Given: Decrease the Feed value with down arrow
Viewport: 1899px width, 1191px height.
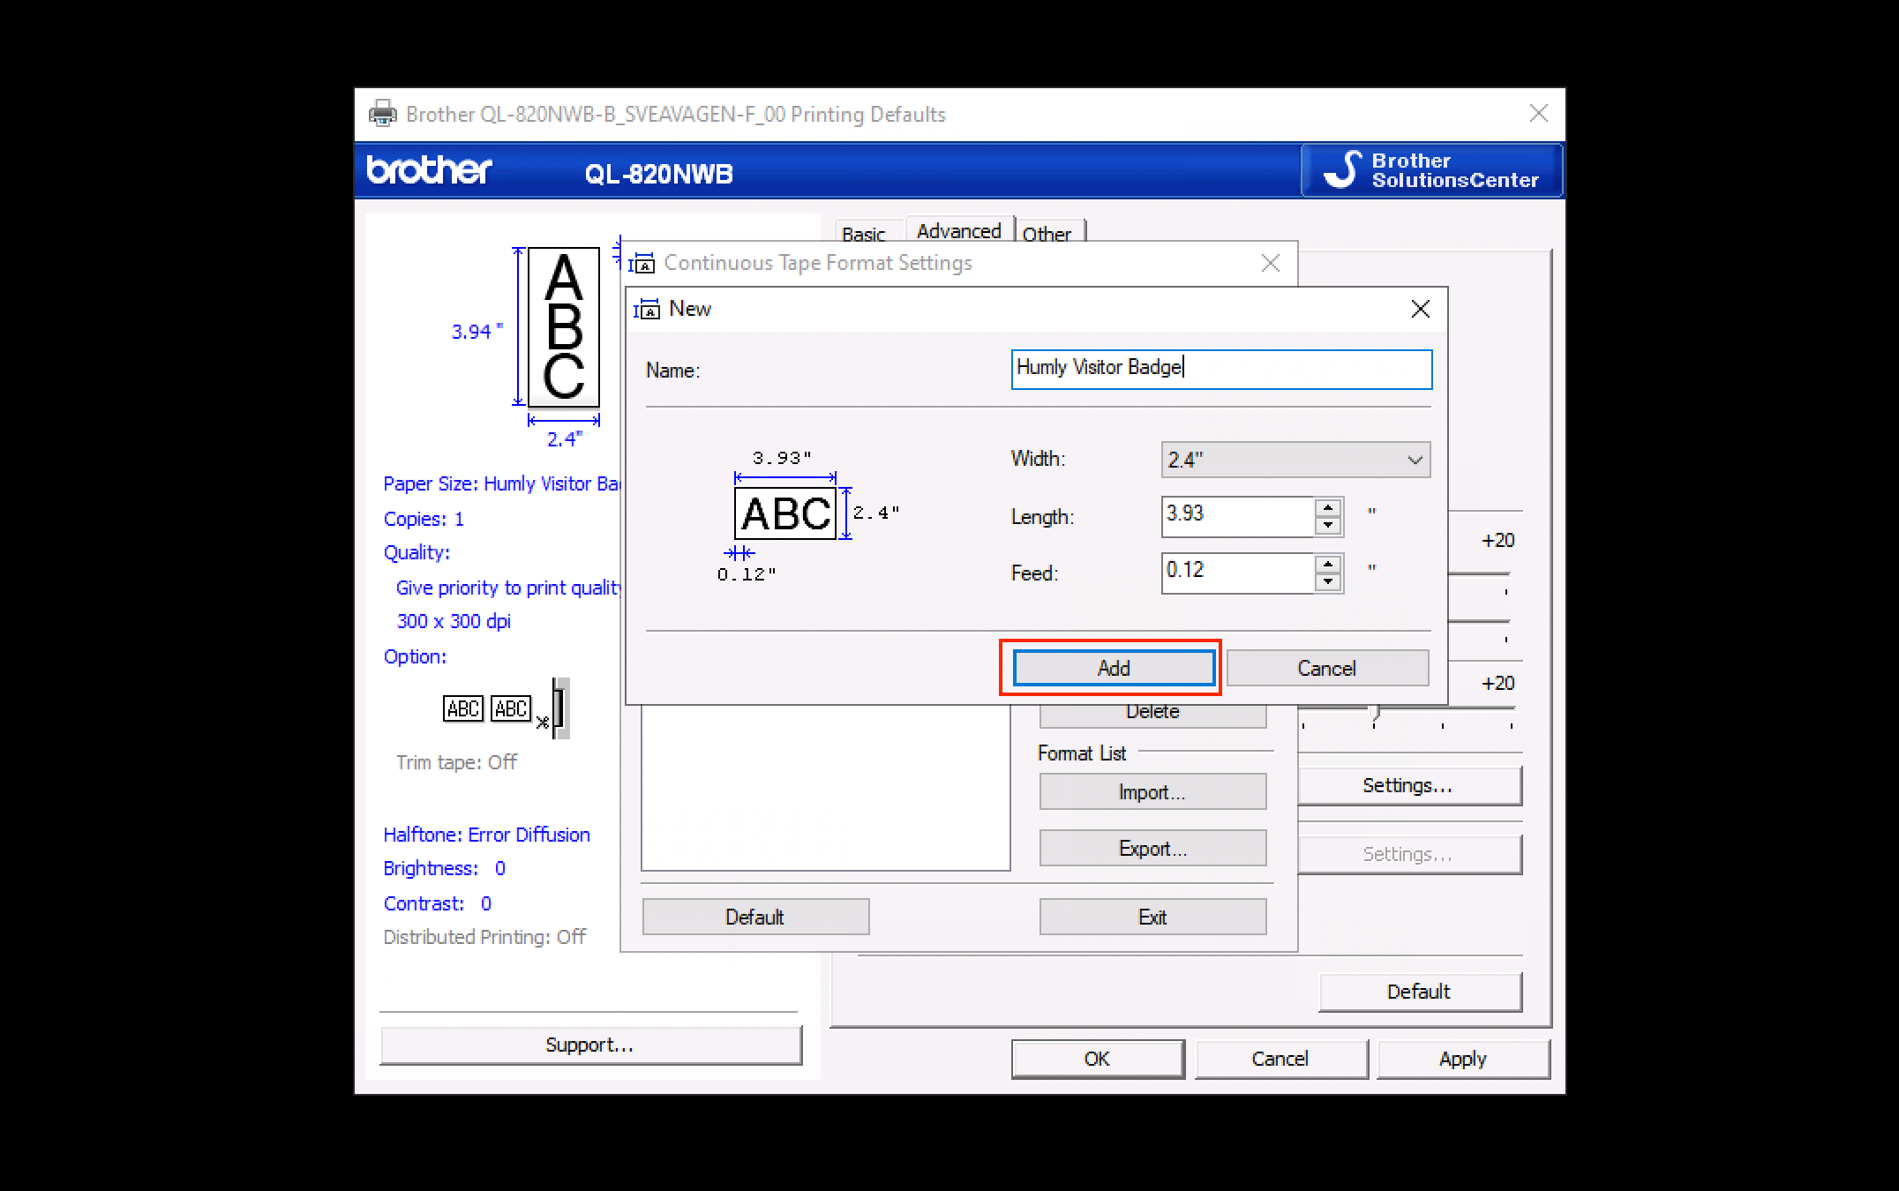Looking at the screenshot, I should tap(1328, 581).
